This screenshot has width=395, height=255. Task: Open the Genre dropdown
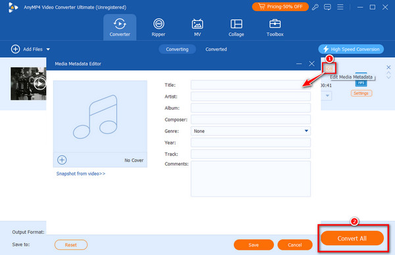251,131
